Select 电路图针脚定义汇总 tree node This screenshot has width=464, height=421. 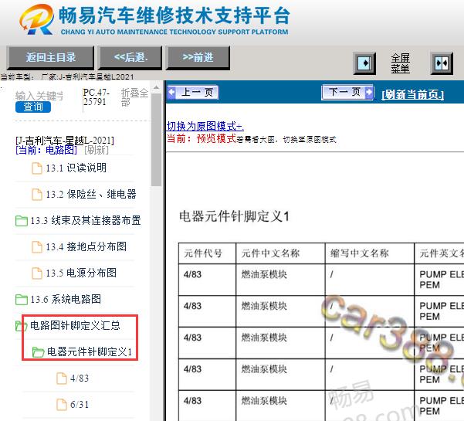pyautogui.click(x=75, y=326)
